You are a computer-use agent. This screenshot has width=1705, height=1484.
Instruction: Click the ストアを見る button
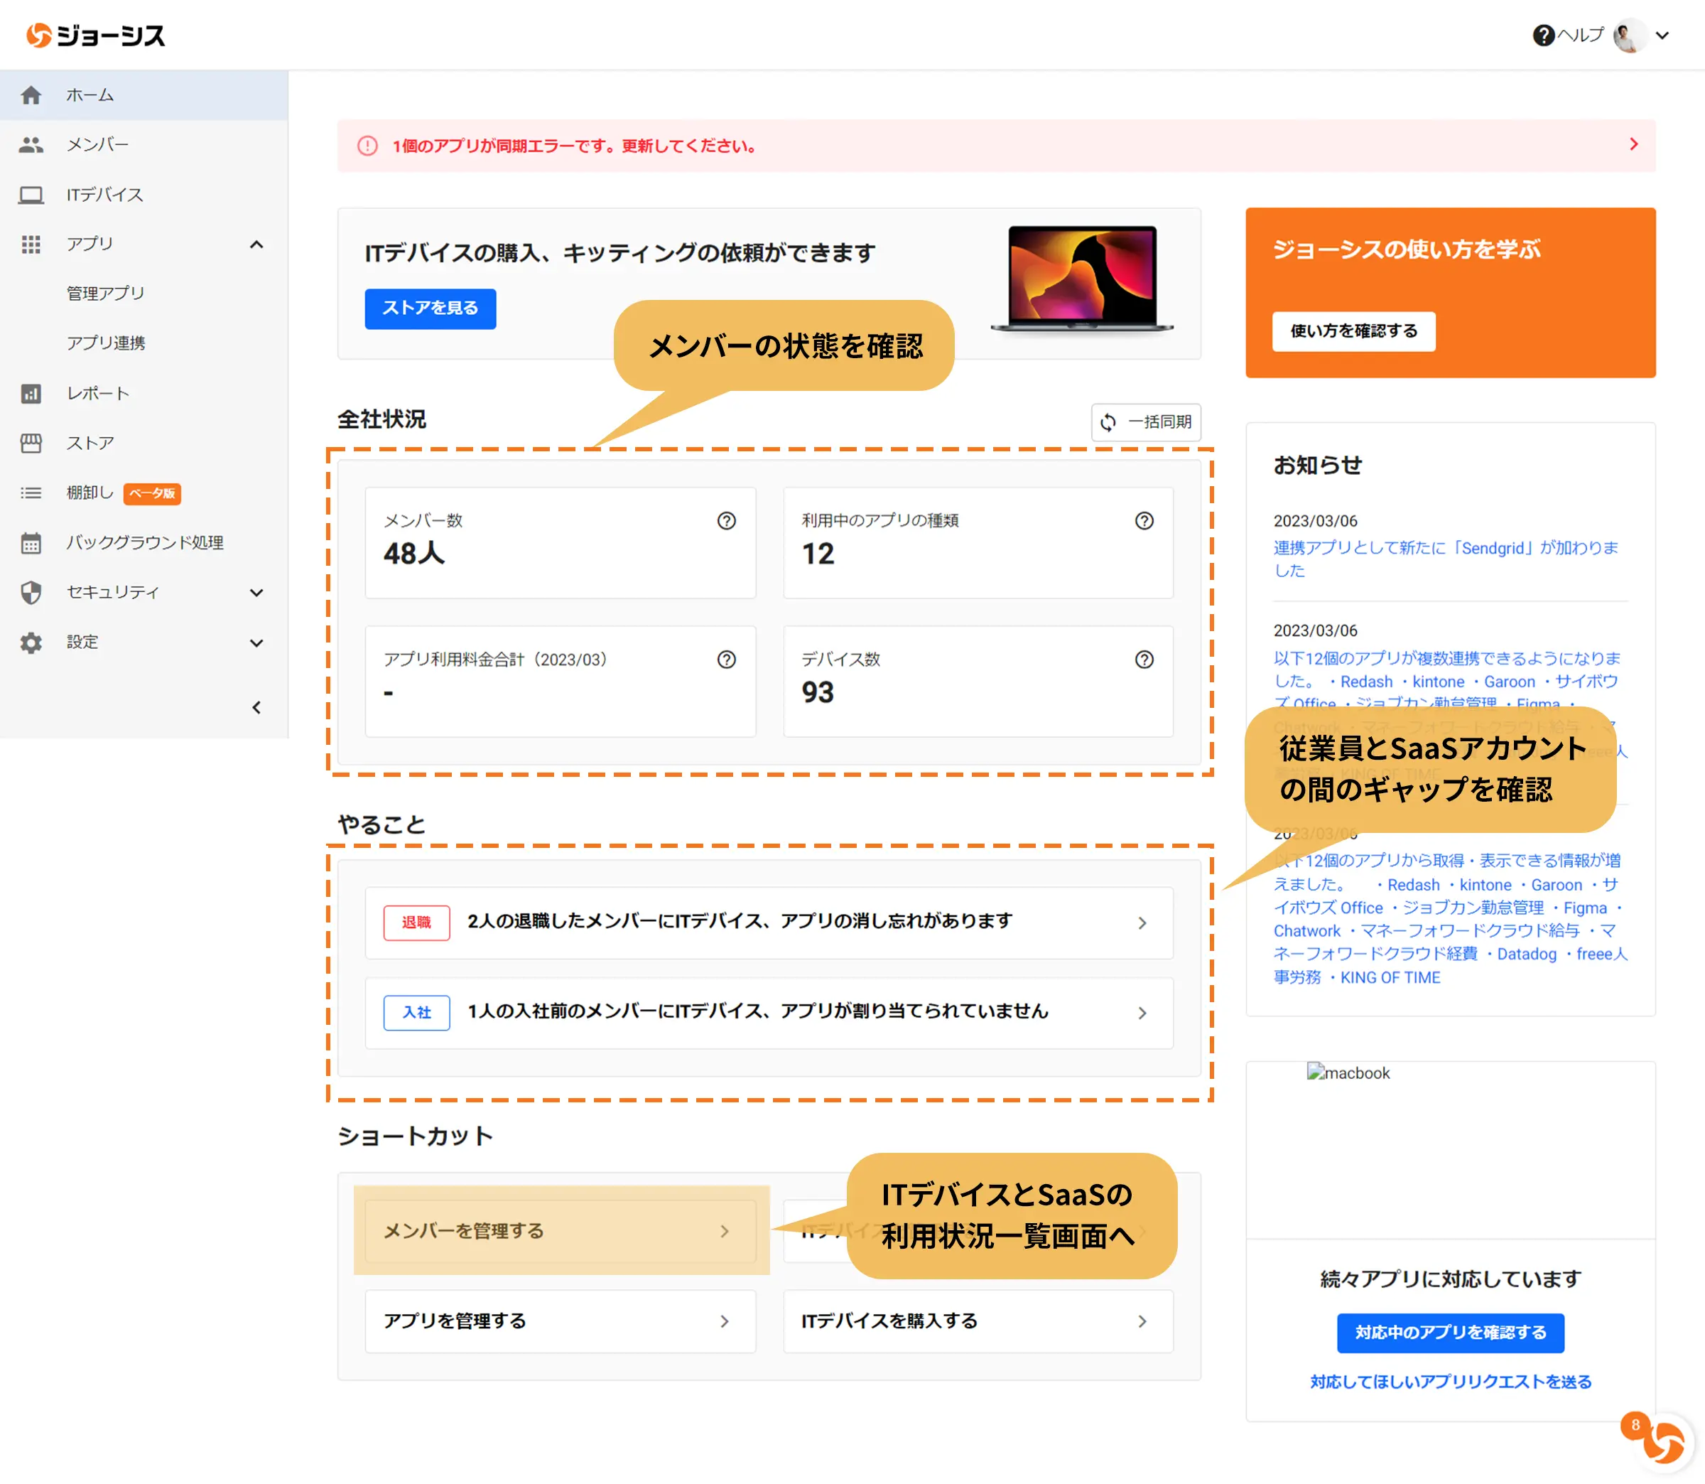pos(430,309)
